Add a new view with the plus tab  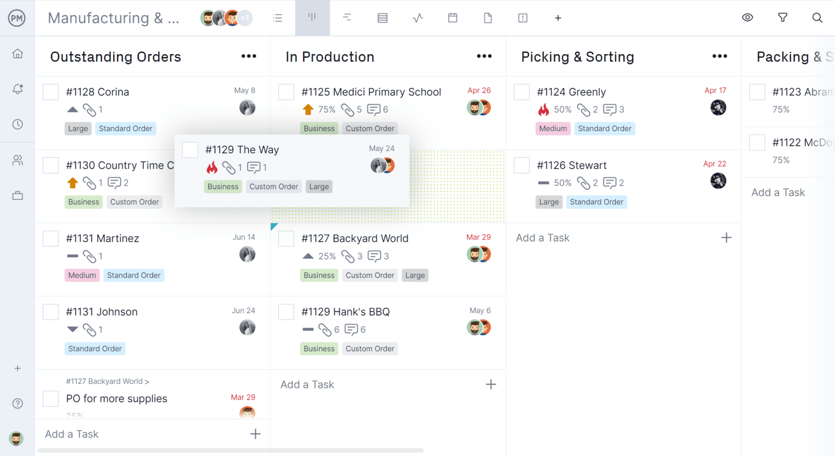558,17
